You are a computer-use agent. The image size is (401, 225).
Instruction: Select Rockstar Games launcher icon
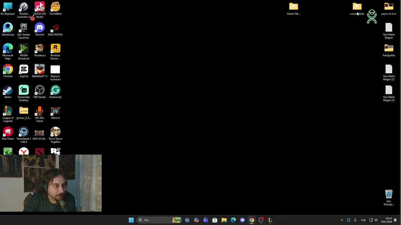55,52
